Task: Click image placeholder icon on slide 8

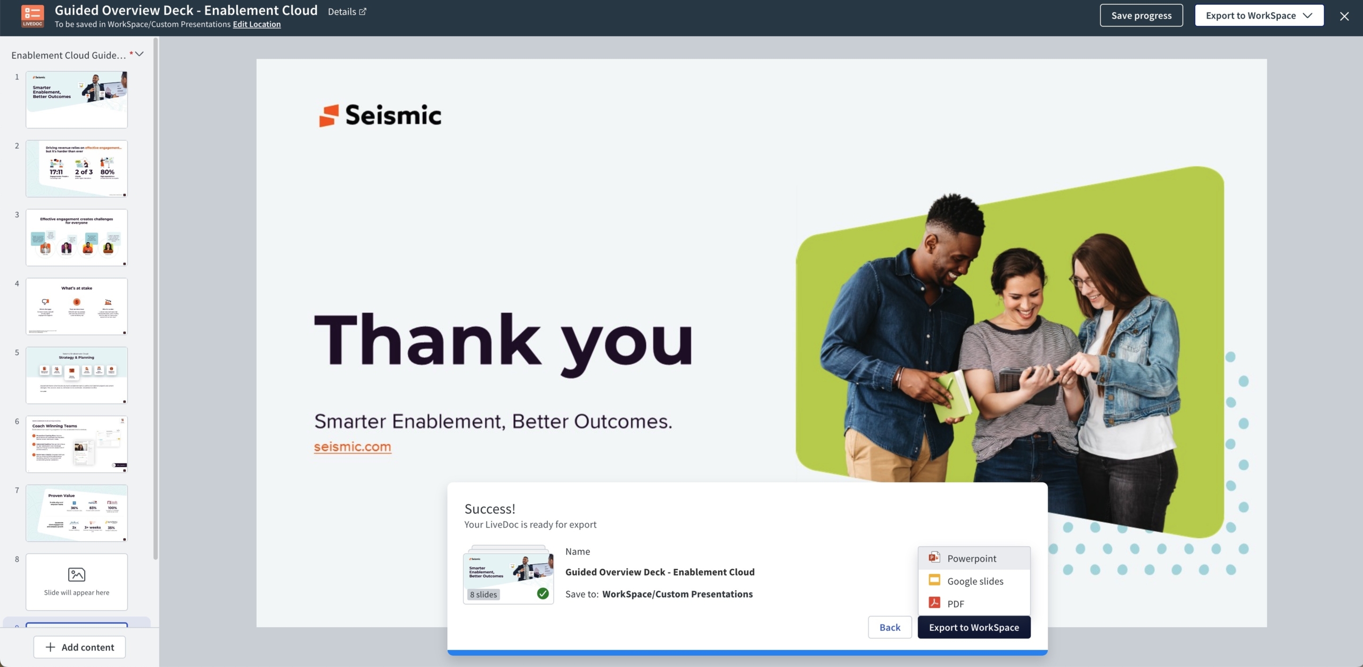Action: (x=77, y=574)
